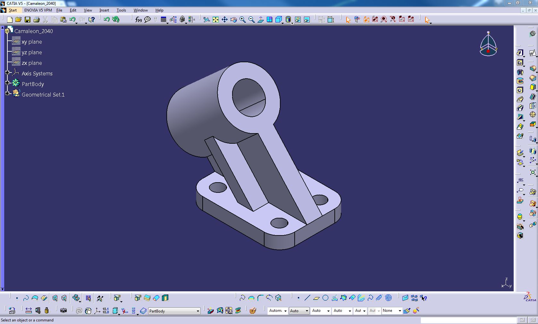Open the highlighted 'Auto' transparency dropdown
The image size is (538, 324).
point(299,311)
